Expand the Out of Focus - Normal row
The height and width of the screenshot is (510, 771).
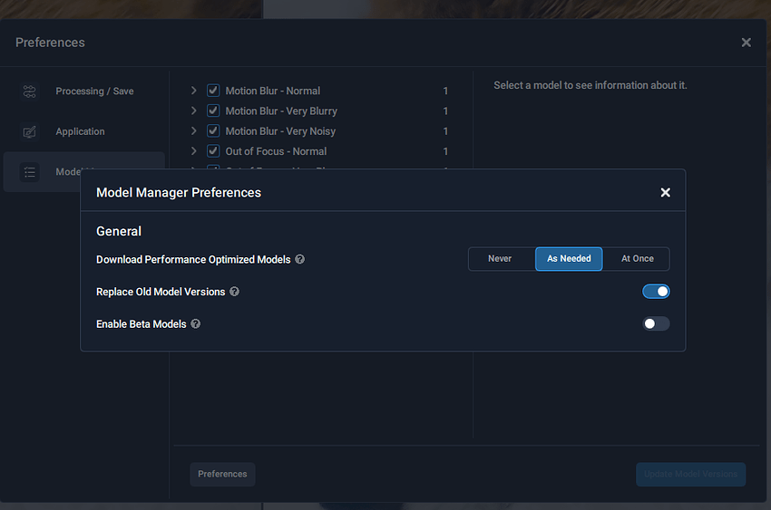(194, 151)
